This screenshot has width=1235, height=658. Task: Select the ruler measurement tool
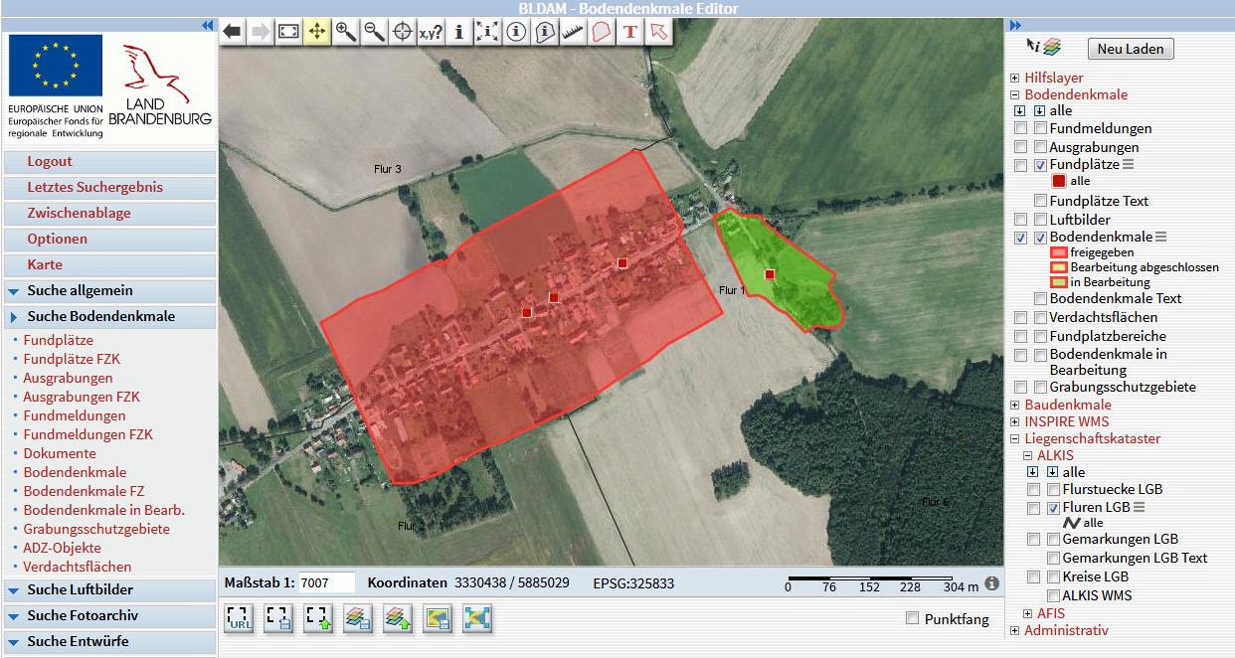coord(573,32)
